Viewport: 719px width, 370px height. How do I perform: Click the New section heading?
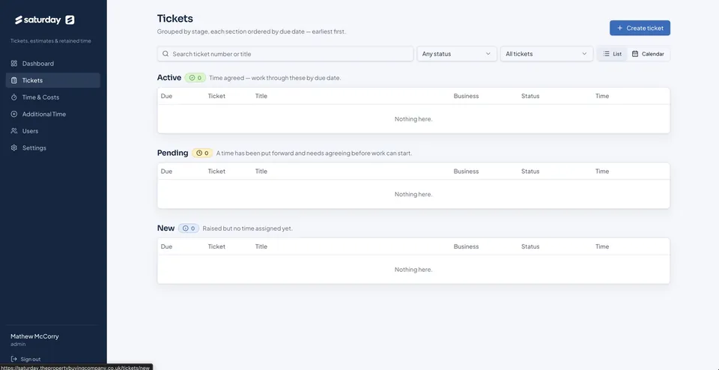click(x=166, y=228)
